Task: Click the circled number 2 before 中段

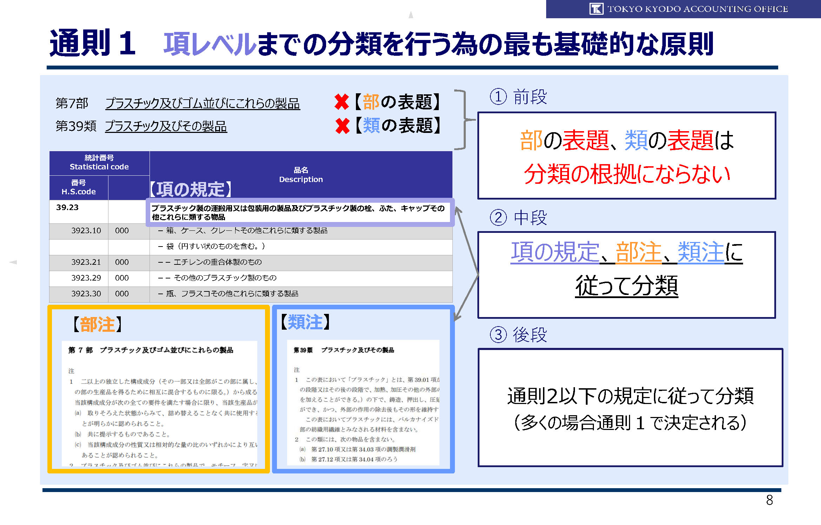Action: pos(498,217)
